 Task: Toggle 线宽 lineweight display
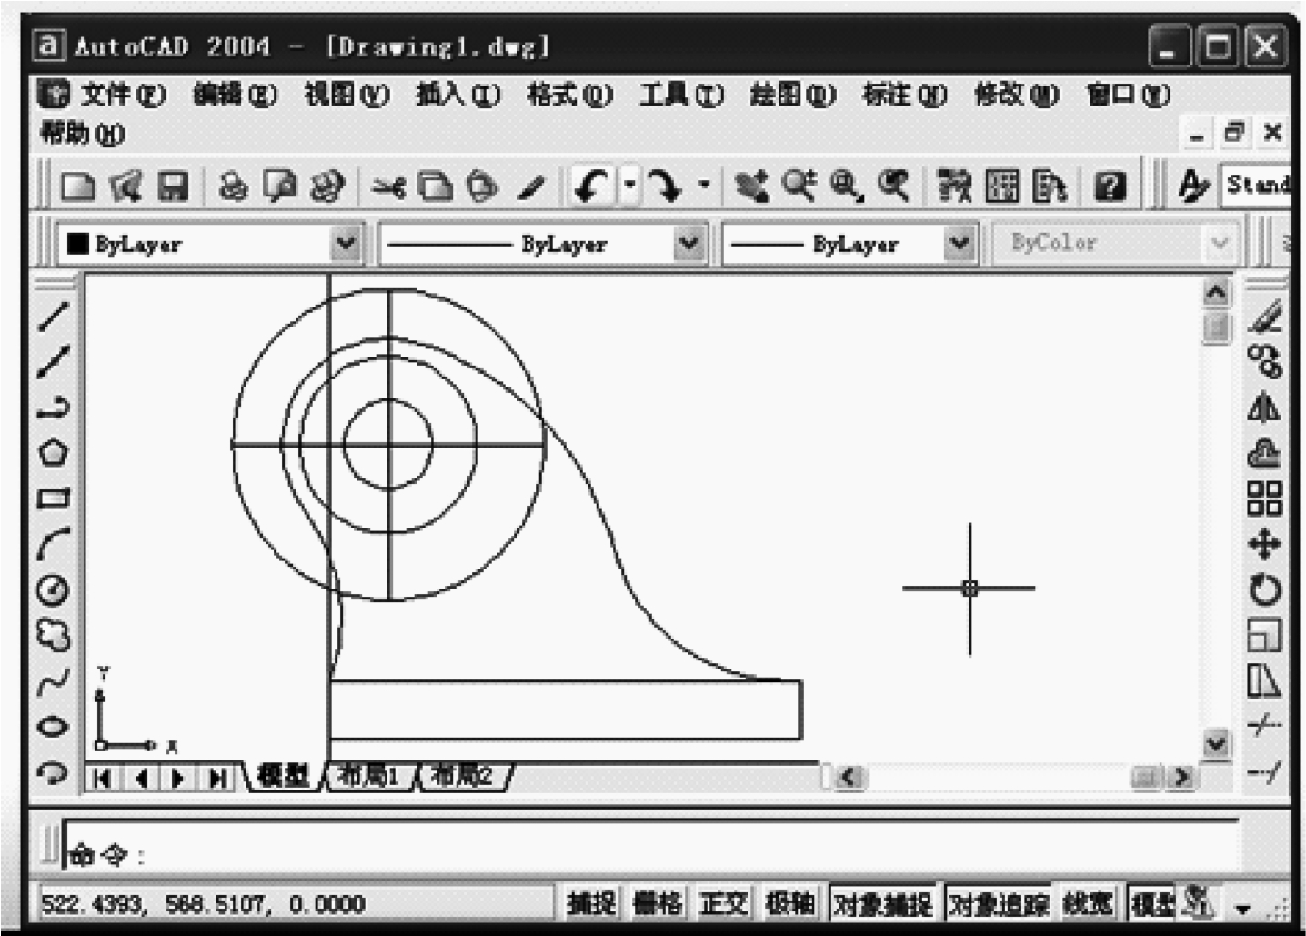coord(1089,903)
